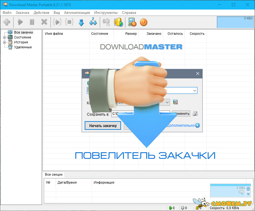The height and width of the screenshot is (211, 255).
Task: Click the floating speed window graph
Action: 228,191
